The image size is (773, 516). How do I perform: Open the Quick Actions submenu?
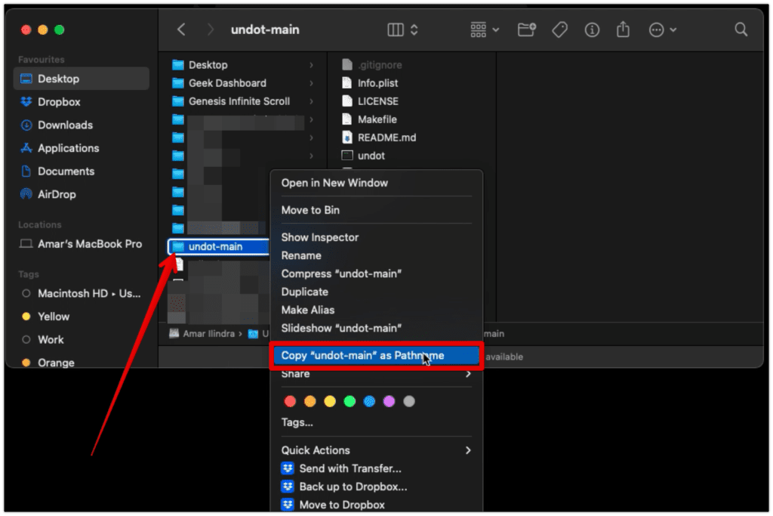point(315,450)
